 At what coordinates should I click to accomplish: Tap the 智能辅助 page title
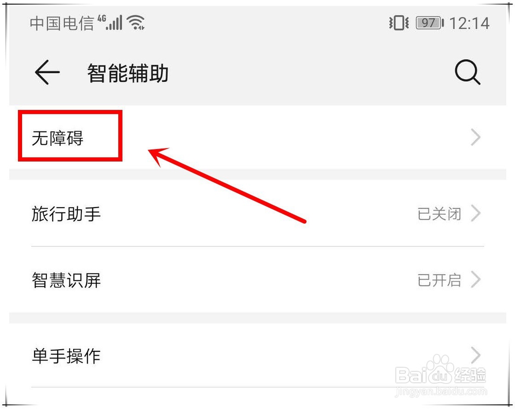pos(128,73)
